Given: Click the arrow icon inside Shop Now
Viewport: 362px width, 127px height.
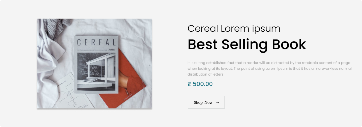Looking at the screenshot, I should 218,103.
